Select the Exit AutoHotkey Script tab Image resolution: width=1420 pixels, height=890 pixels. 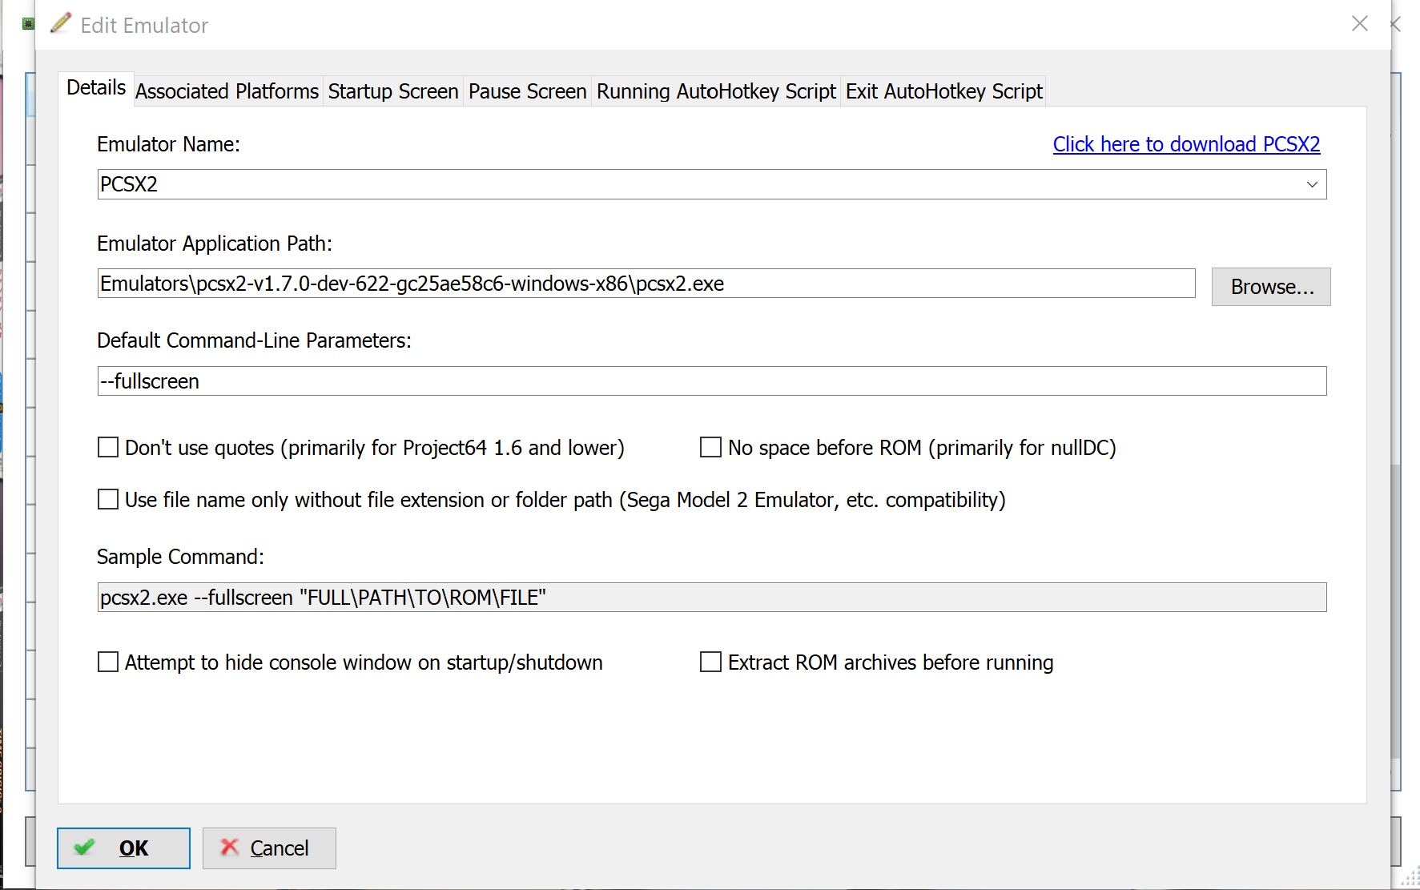[944, 91]
